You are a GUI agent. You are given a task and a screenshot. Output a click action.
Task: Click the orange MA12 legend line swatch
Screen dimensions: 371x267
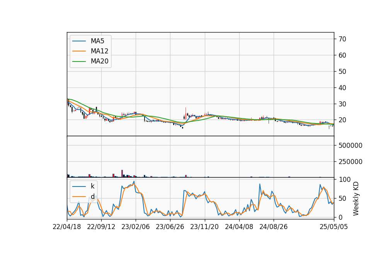[x=79, y=51]
